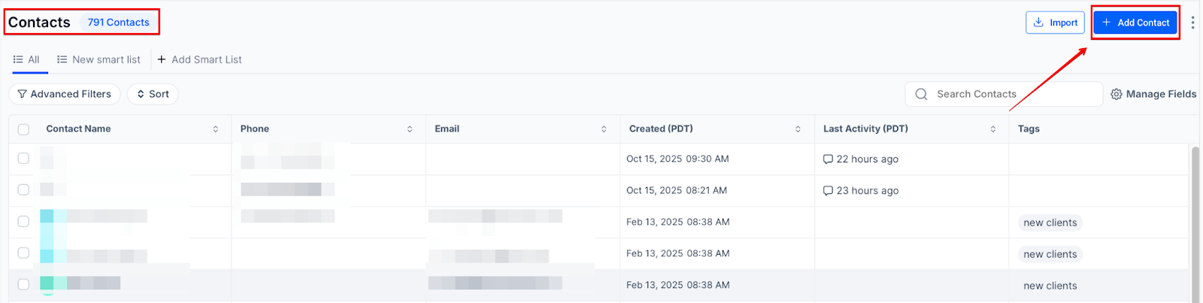This screenshot has height=303, width=1203.
Task: Switch to the All contacts tab
Action: (x=27, y=59)
